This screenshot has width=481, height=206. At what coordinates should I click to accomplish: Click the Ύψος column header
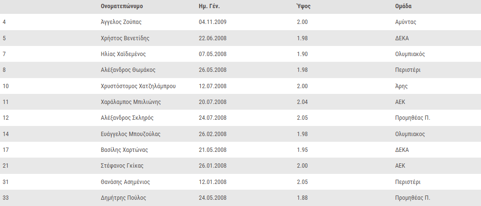pyautogui.click(x=304, y=6)
